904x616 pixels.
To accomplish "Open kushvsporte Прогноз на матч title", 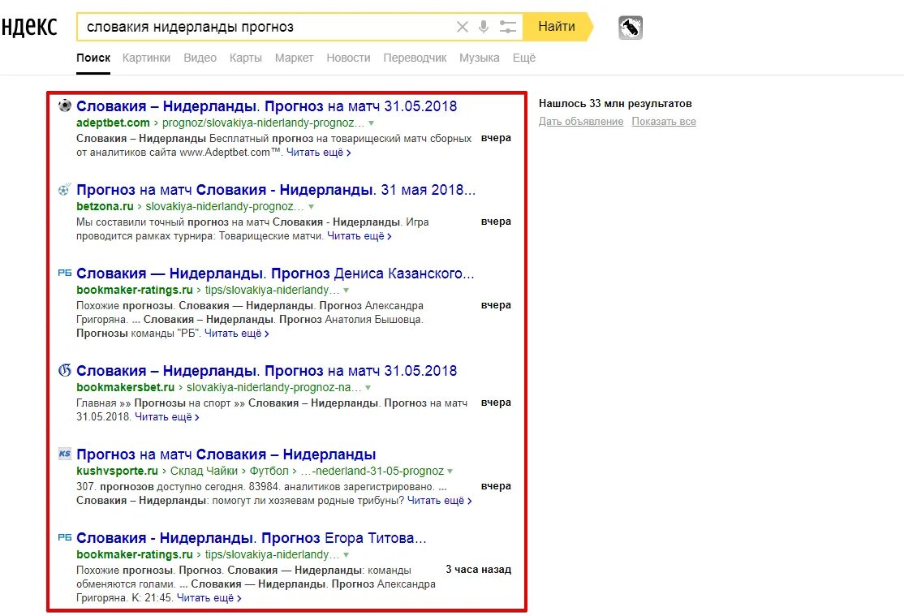I will pyautogui.click(x=226, y=454).
